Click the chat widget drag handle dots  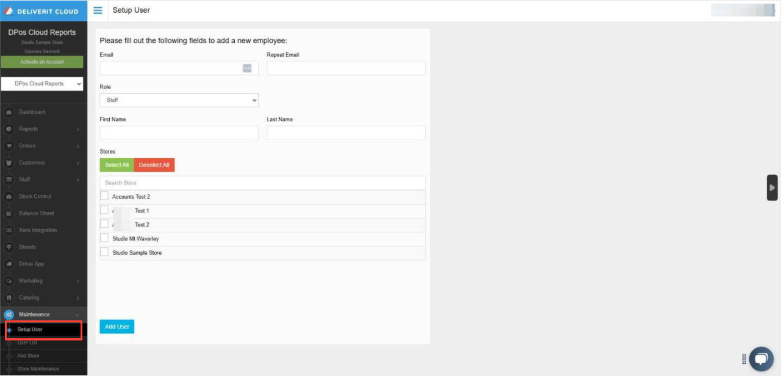(744, 359)
